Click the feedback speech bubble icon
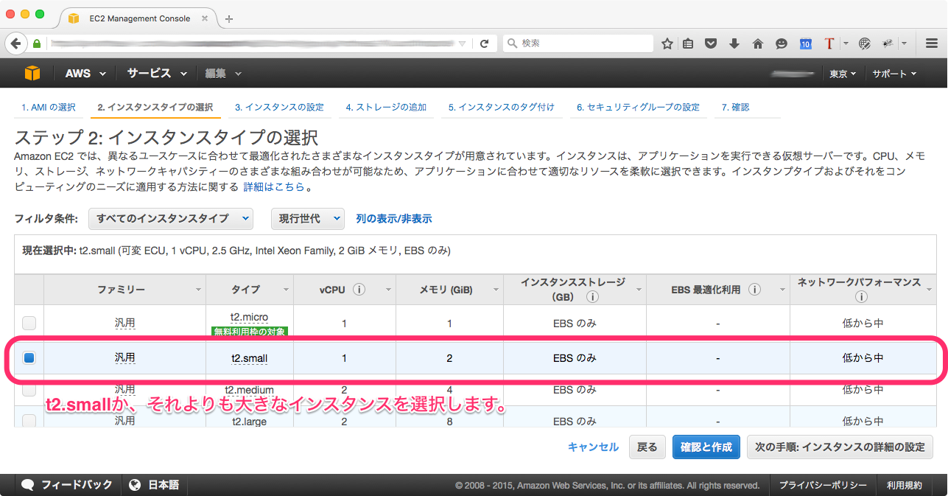 [28, 485]
